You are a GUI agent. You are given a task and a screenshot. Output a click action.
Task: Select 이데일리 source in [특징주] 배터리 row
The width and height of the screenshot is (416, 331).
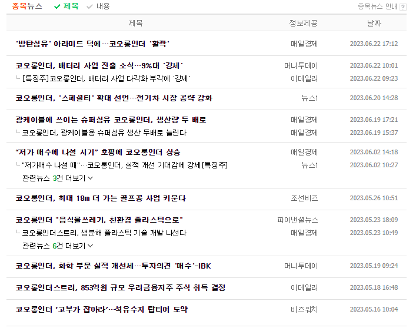coord(304,79)
